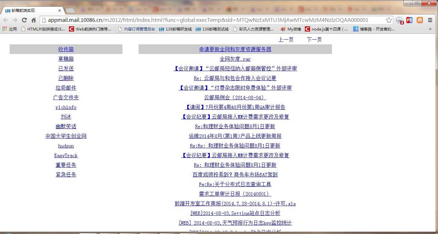438x234 pixels.
Task: Open the 刘冰 folder
Action: point(66,117)
